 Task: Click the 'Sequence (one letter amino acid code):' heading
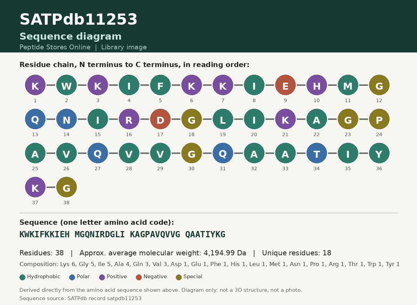point(97,223)
